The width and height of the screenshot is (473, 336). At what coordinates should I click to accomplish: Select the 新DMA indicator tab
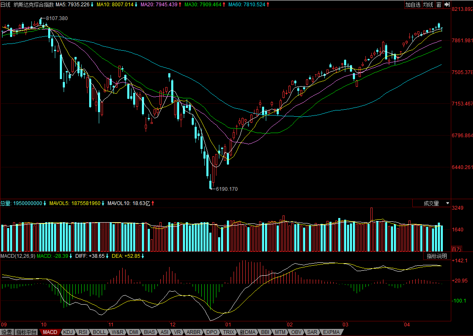[248, 332]
